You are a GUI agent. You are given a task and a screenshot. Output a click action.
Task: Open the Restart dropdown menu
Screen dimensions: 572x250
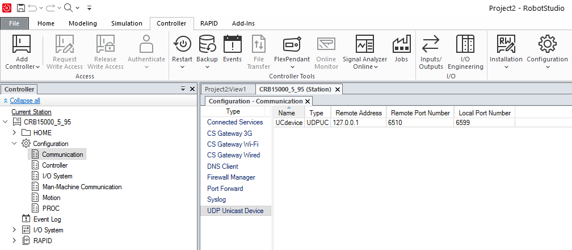pos(182,66)
